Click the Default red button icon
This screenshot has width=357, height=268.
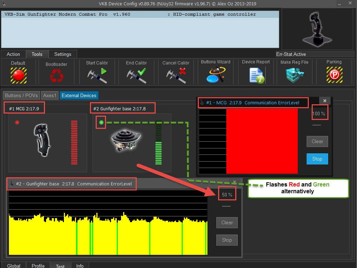pyautogui.click(x=19, y=75)
